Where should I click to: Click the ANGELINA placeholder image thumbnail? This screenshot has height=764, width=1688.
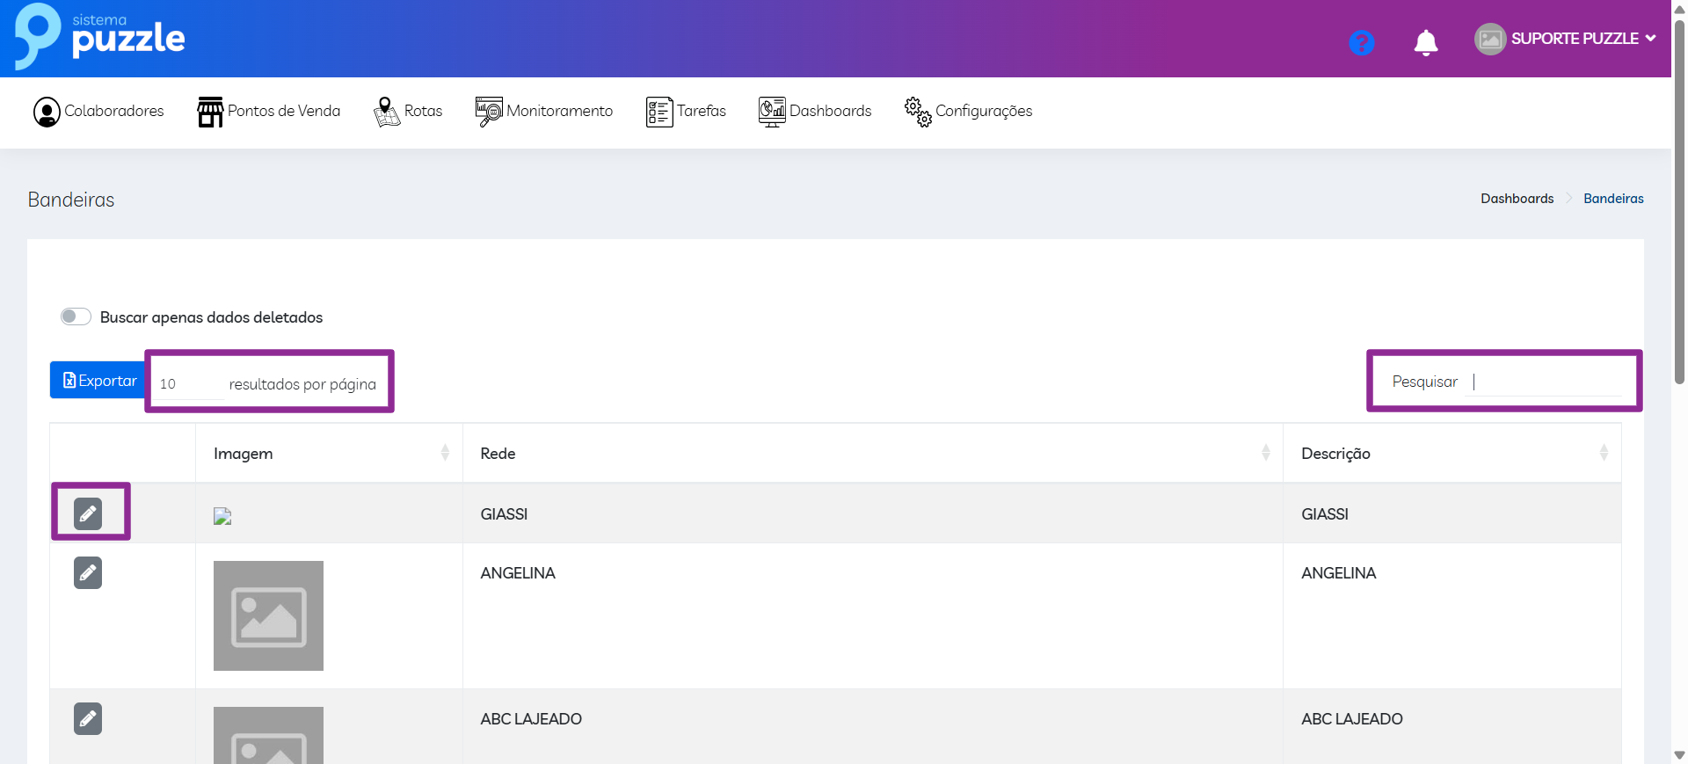point(268,615)
